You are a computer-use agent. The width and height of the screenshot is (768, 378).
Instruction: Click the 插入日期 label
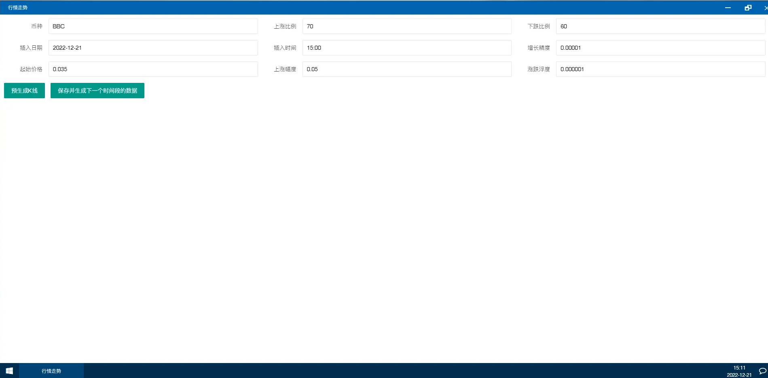[31, 48]
